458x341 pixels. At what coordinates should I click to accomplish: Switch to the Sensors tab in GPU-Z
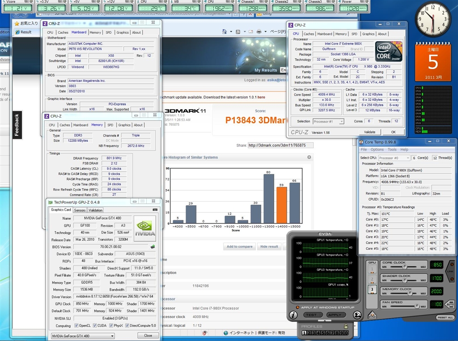pyautogui.click(x=80, y=210)
